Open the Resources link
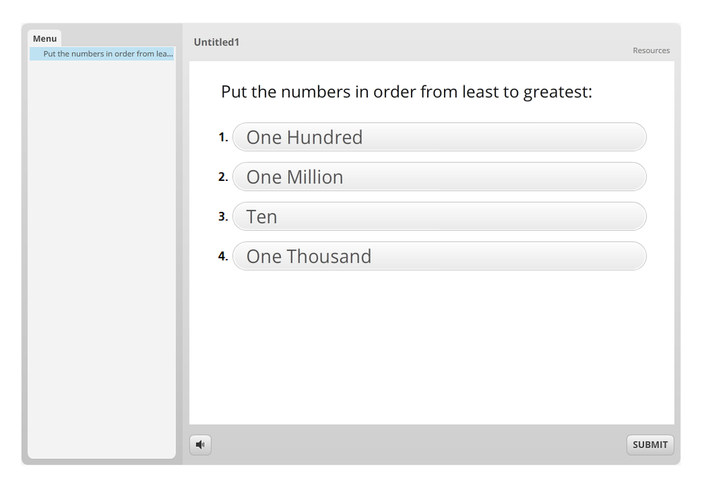The height and width of the screenshot is (487, 704). point(651,51)
